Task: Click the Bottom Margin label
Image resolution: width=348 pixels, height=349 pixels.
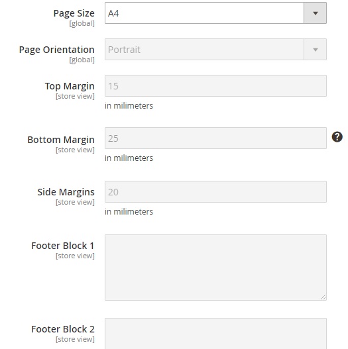Action: coord(61,140)
